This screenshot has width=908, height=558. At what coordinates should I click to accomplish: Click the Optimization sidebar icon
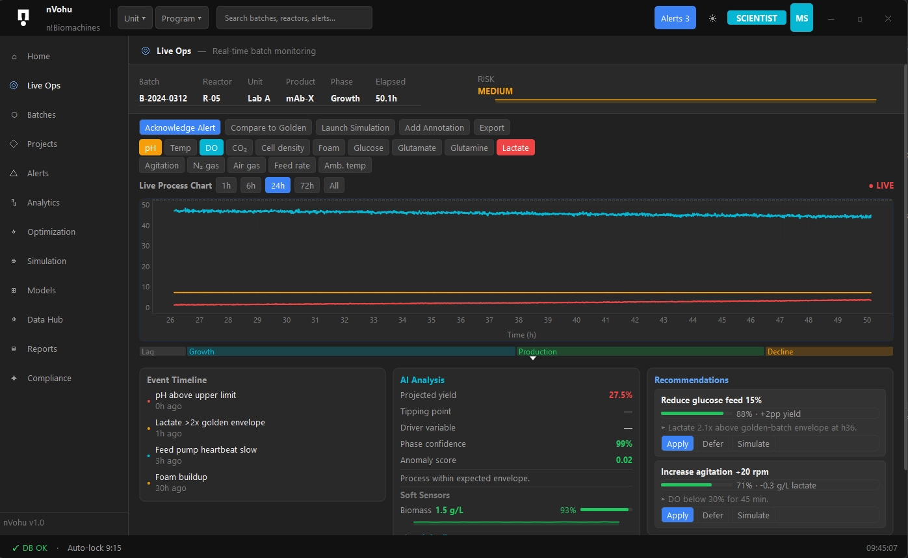[x=14, y=232]
